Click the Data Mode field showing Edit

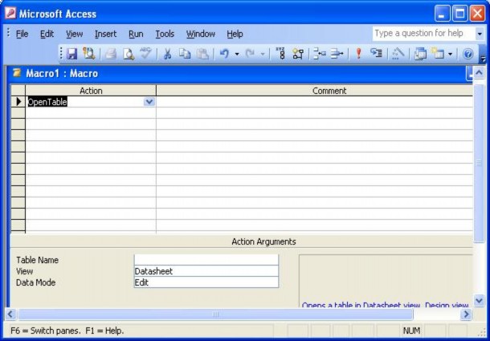(206, 282)
